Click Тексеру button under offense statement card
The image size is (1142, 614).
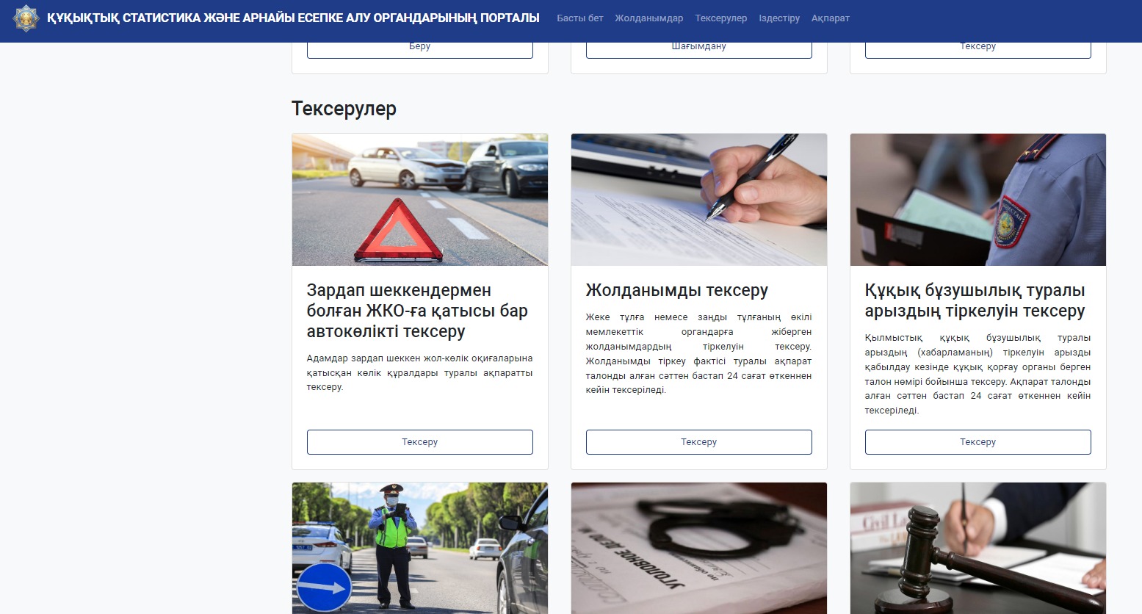977,442
